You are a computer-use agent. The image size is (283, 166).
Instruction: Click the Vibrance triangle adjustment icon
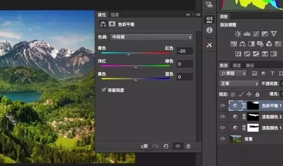click(x=274, y=34)
